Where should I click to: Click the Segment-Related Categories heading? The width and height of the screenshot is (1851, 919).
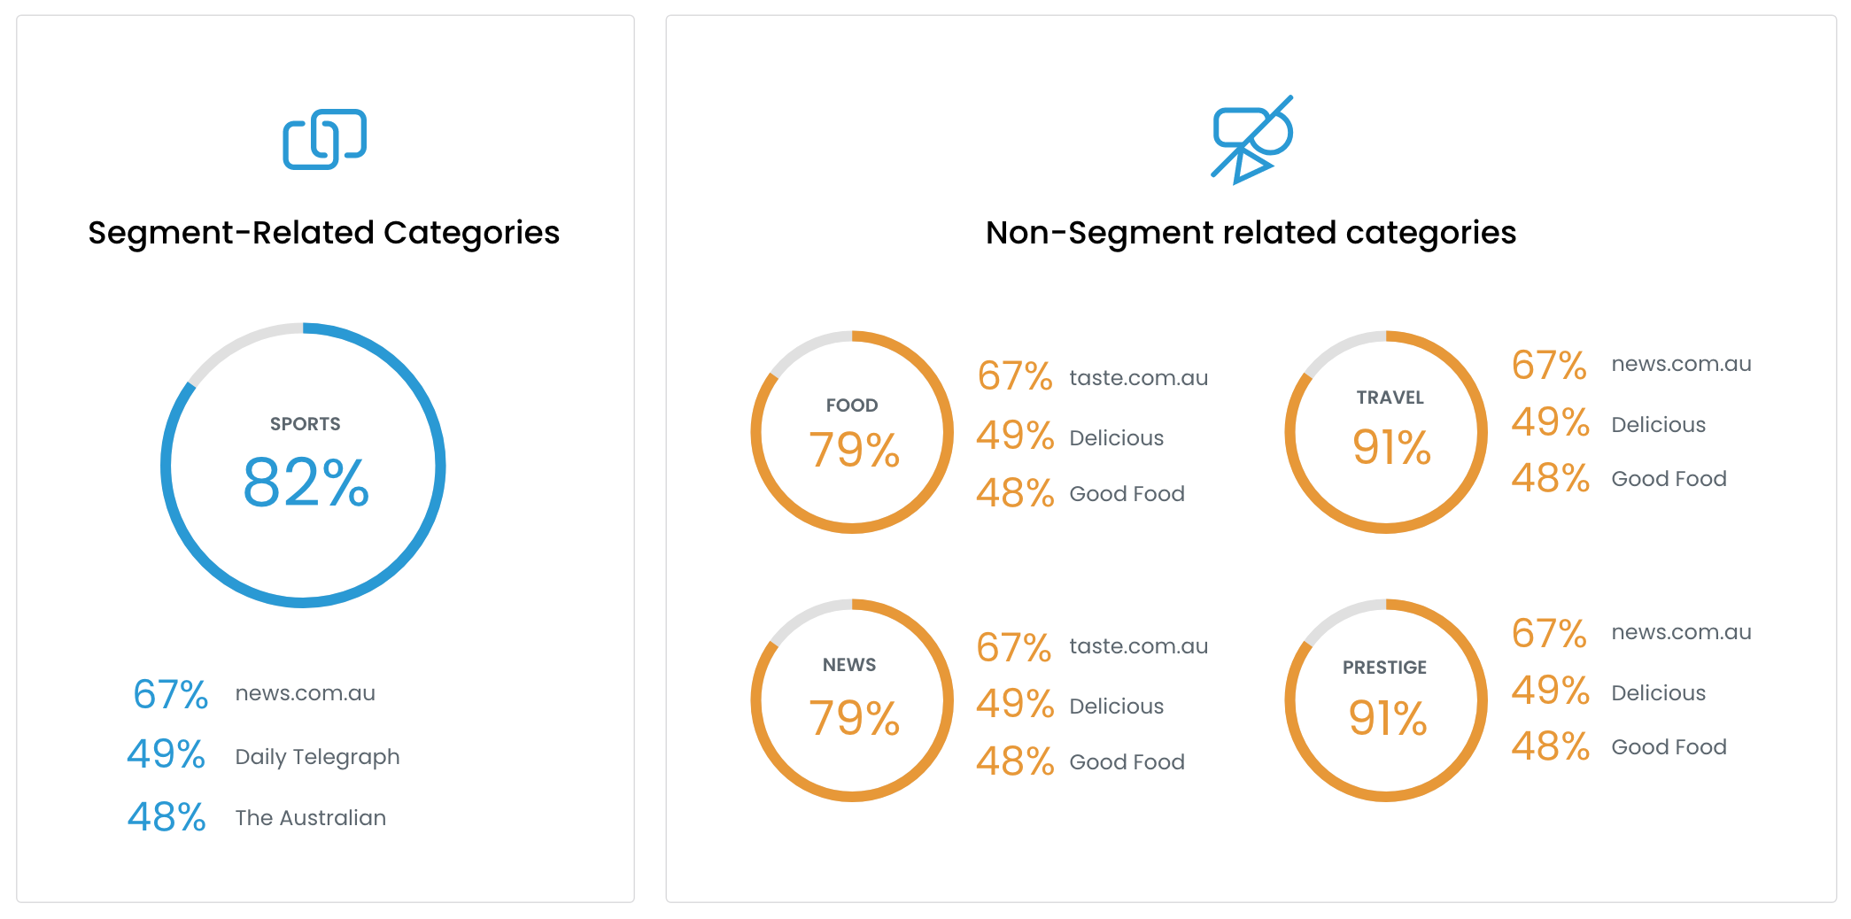point(323,233)
